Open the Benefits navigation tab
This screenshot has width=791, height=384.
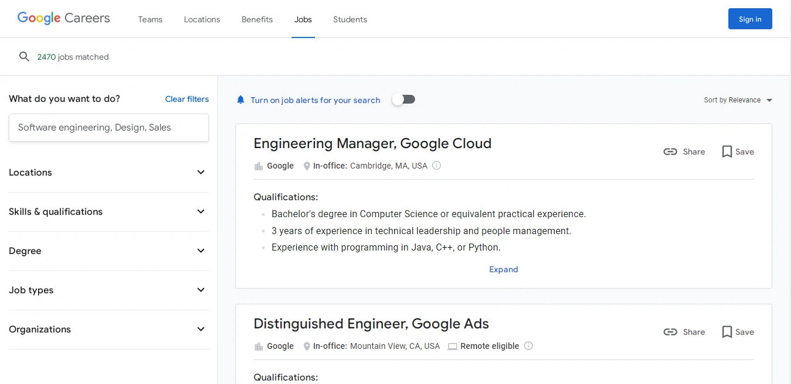pyautogui.click(x=257, y=19)
